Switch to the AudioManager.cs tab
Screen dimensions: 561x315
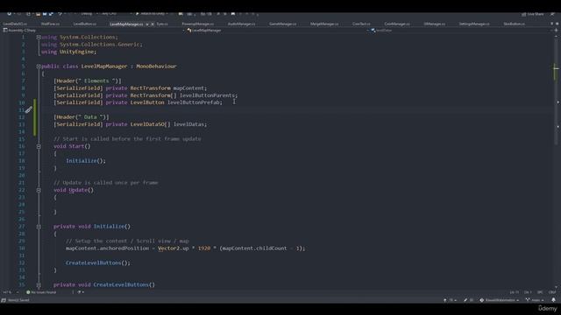coord(242,24)
